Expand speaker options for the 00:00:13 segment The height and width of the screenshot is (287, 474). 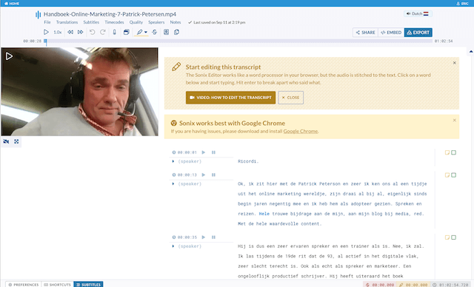click(x=173, y=183)
